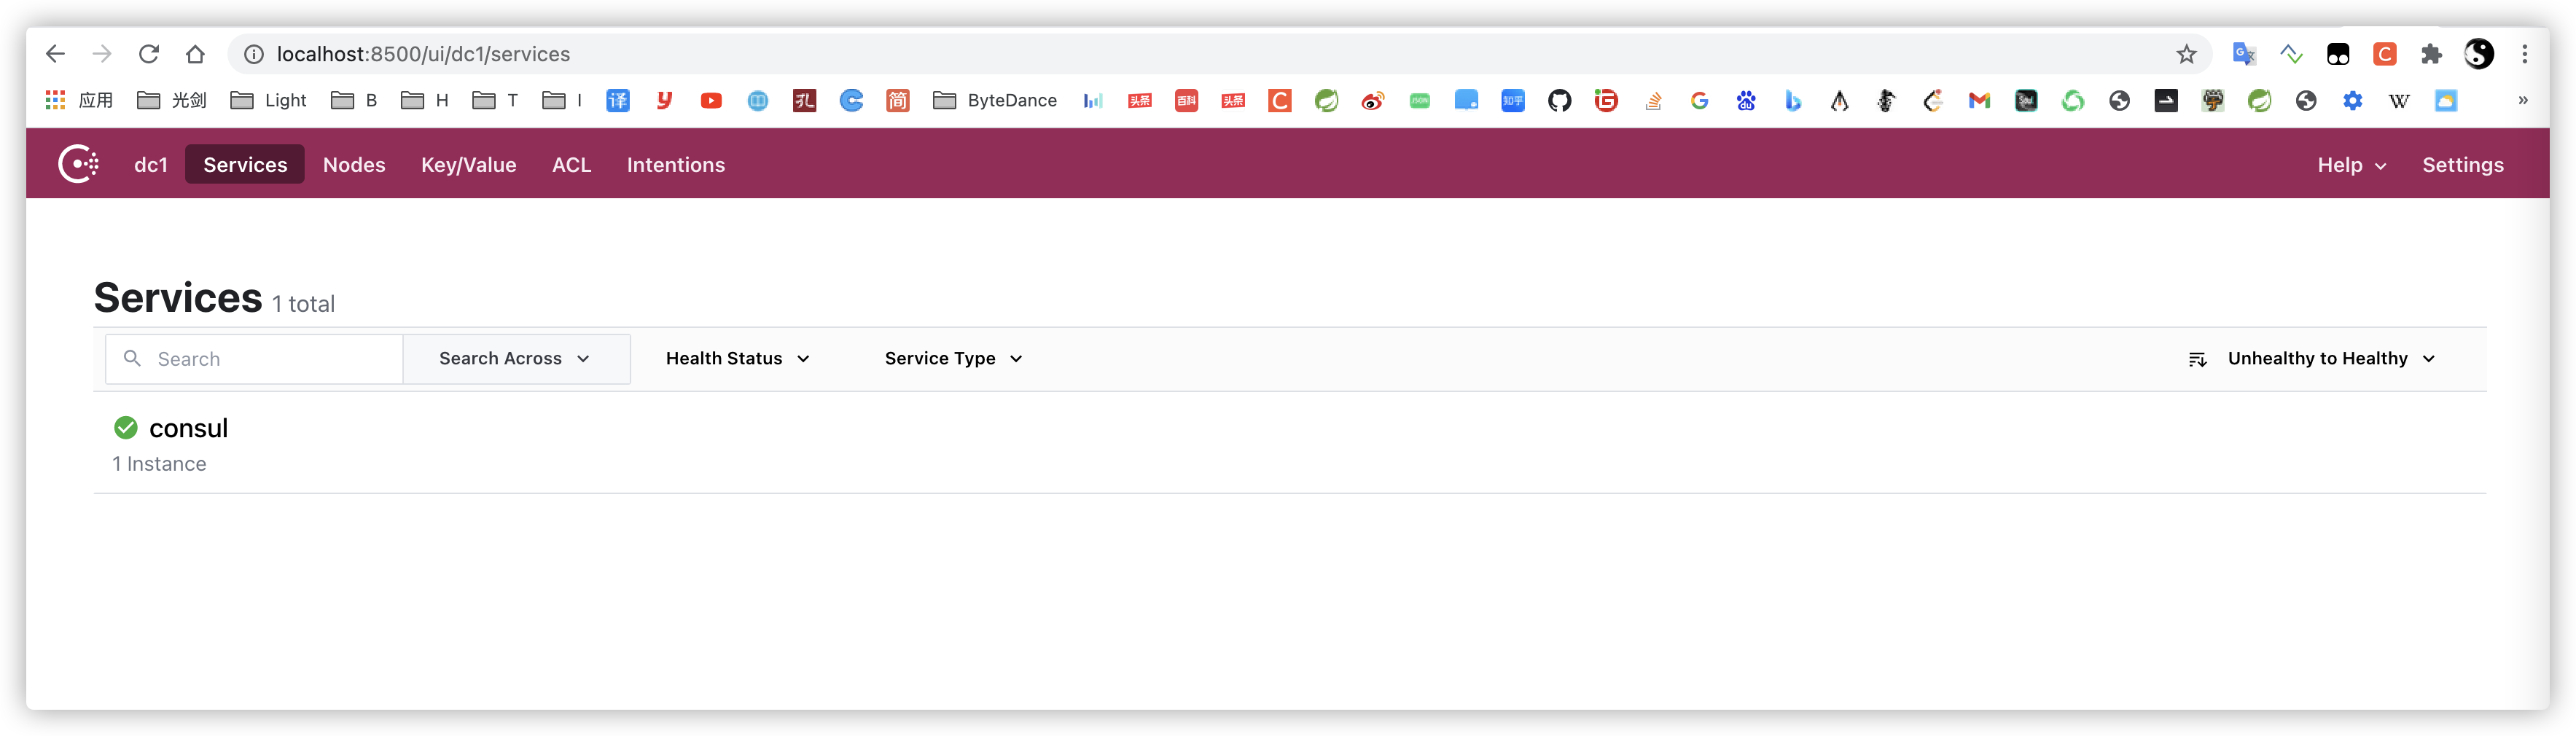Open the Wikipedia W bookmark icon
2576x736 pixels.
pos(2399,100)
